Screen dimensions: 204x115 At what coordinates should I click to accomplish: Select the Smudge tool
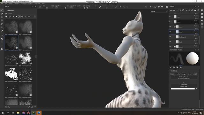point(2,24)
